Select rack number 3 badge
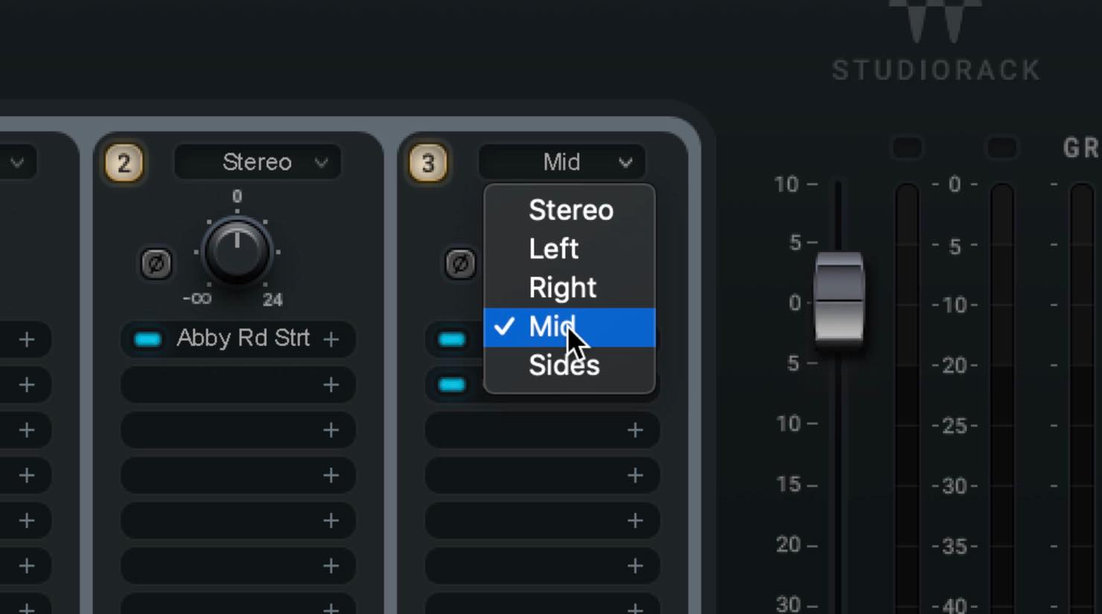 tap(427, 162)
